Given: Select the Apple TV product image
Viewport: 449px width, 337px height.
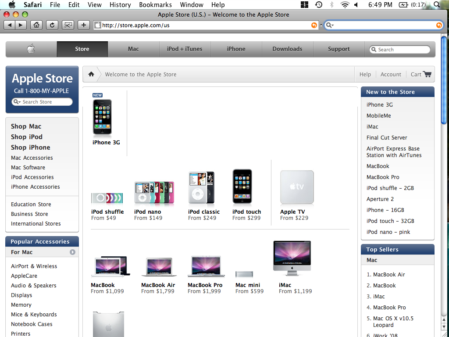Looking at the screenshot, I should click(297, 187).
